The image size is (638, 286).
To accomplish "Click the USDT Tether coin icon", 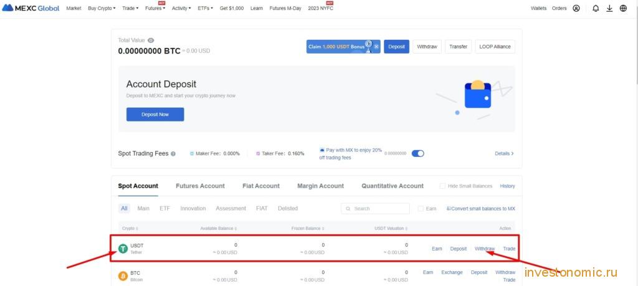I will [x=123, y=249].
